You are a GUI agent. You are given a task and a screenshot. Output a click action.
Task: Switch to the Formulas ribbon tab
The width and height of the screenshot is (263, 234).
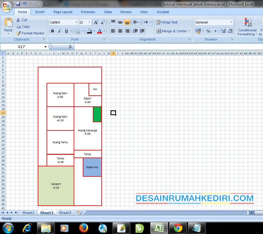88,12
